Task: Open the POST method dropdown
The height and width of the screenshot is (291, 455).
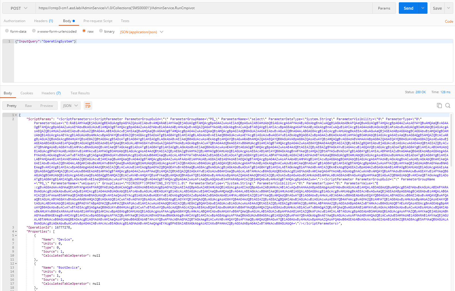Action: [19, 8]
